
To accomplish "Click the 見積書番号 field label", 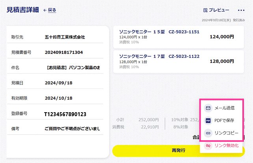I will click(21, 52).
